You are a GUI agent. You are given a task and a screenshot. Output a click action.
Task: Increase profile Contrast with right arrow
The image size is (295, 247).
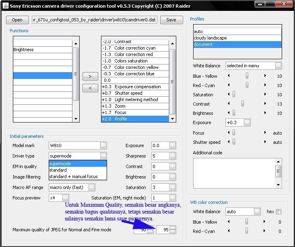point(265,104)
